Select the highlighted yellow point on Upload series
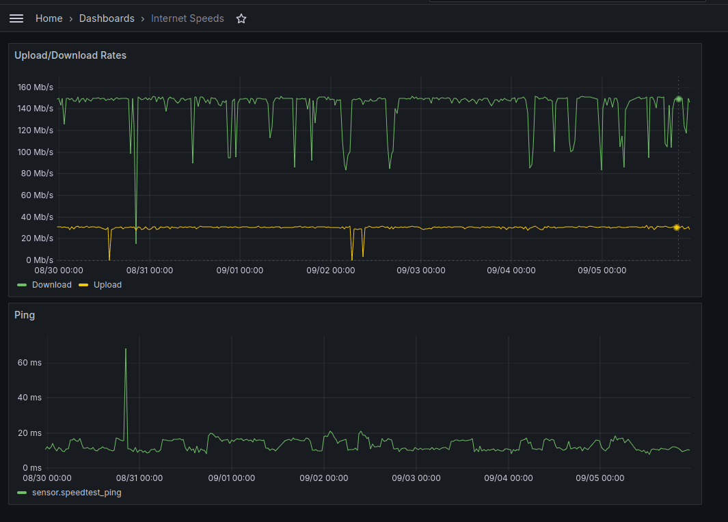728x522 pixels. click(677, 228)
